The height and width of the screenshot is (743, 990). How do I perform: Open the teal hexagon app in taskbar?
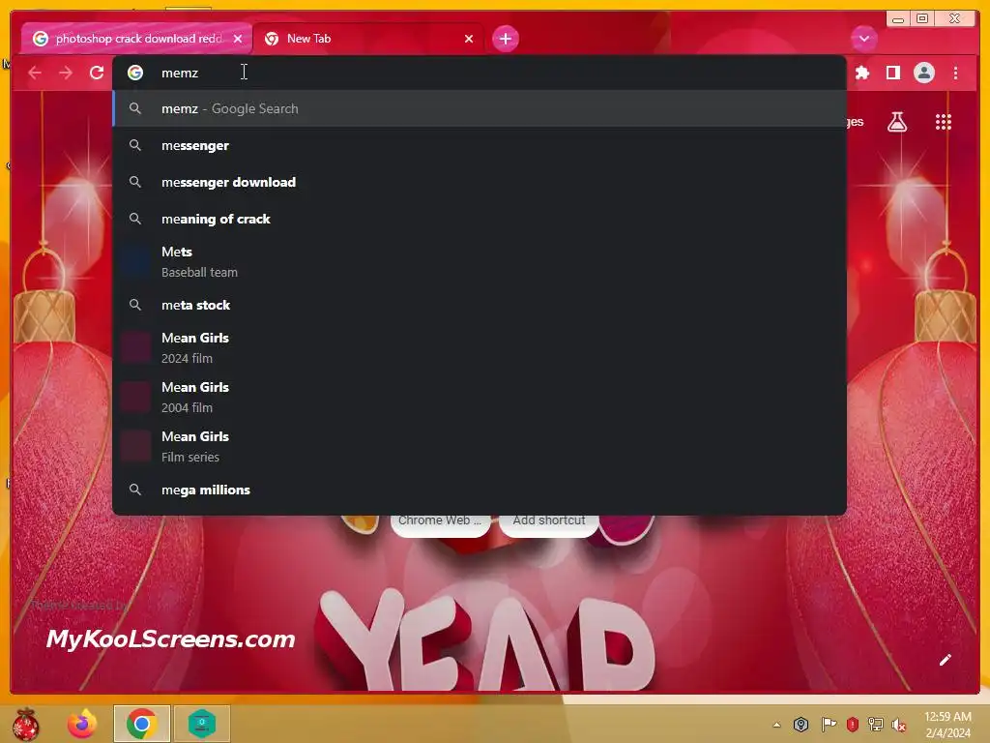(202, 724)
